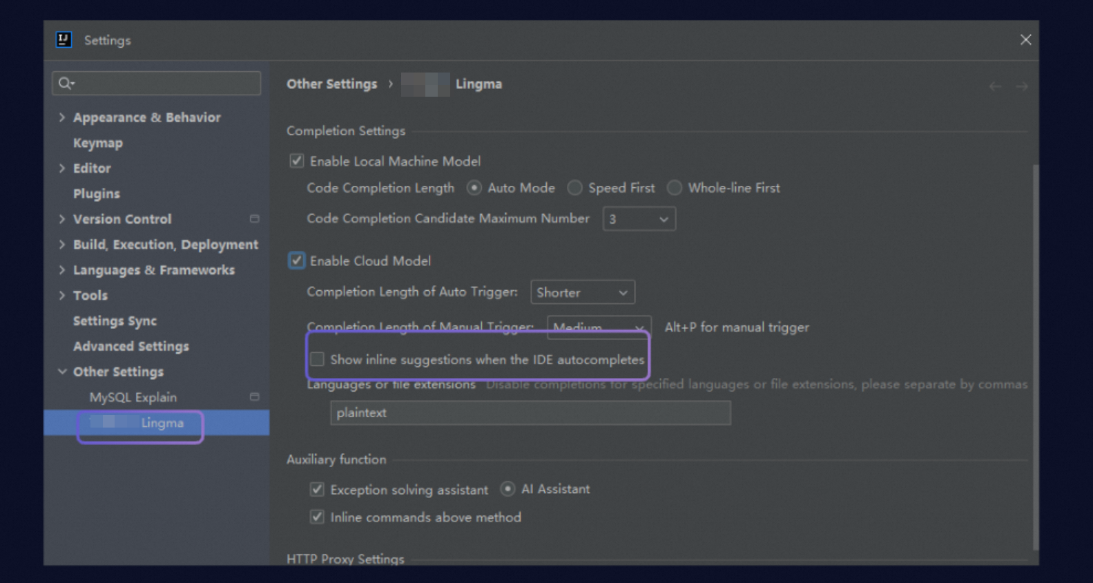
Task: Click Other Settings breadcrumb
Action: click(x=332, y=84)
